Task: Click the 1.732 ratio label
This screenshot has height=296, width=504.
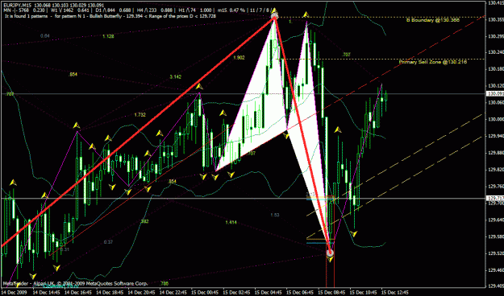Action: pyautogui.click(x=140, y=115)
